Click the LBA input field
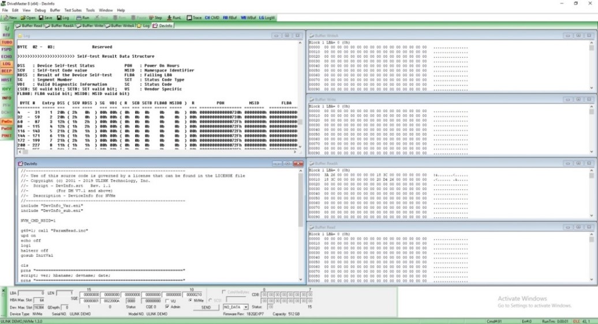Screen dimensions: 598x324 point(32,293)
